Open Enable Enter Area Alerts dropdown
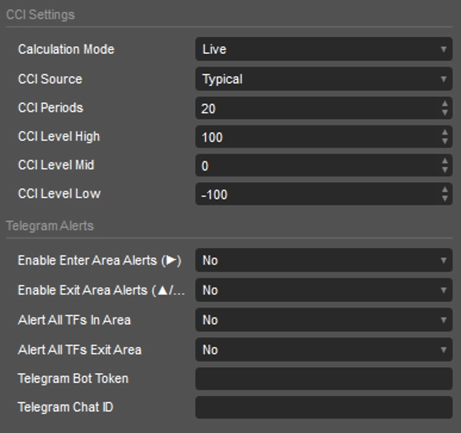The image size is (461, 433). (x=323, y=260)
